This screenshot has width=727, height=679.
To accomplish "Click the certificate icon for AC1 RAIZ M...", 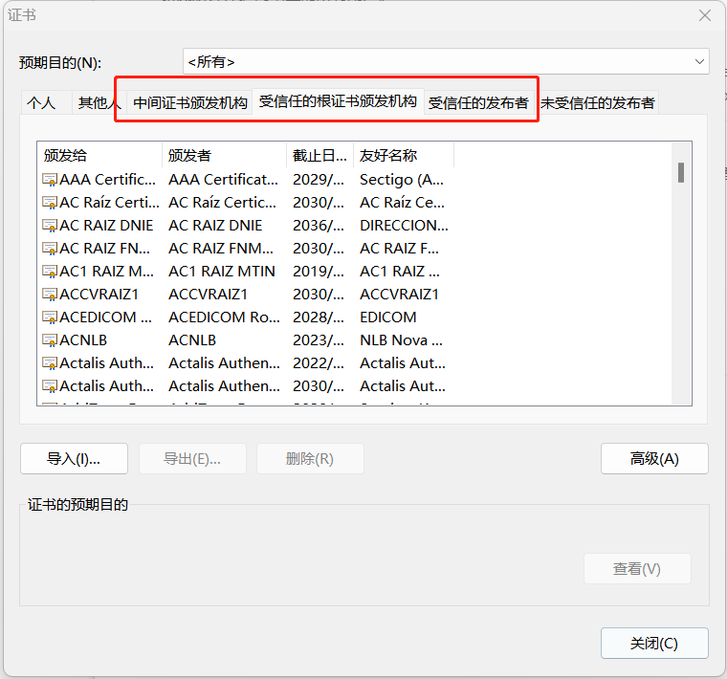I will [50, 272].
